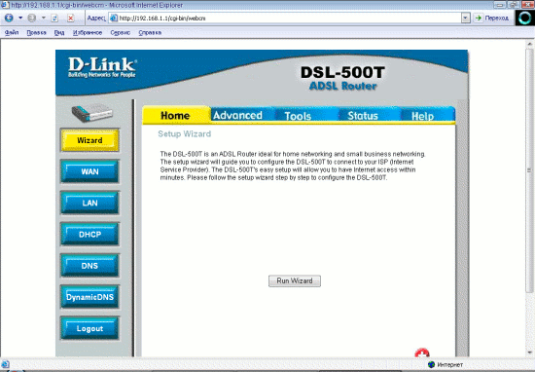Click the green Go arrow button
Viewport: 535px width, 372px height.
click(x=479, y=18)
